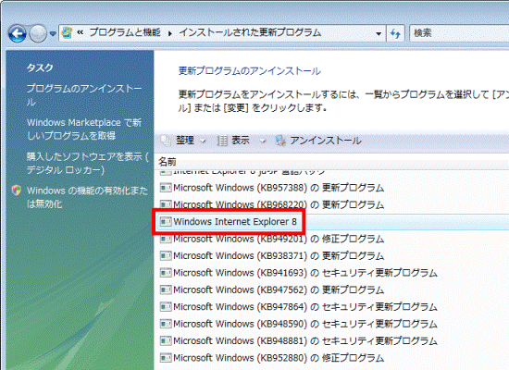
Task: Click the shield icon beside Windows の機能
Action: 17,191
